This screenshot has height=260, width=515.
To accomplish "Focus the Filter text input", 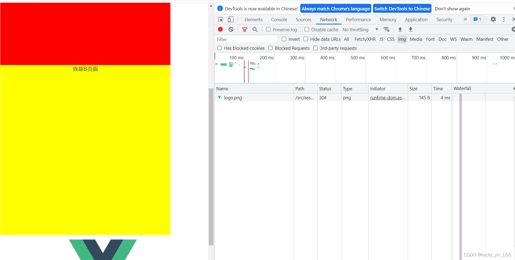I will point(246,39).
